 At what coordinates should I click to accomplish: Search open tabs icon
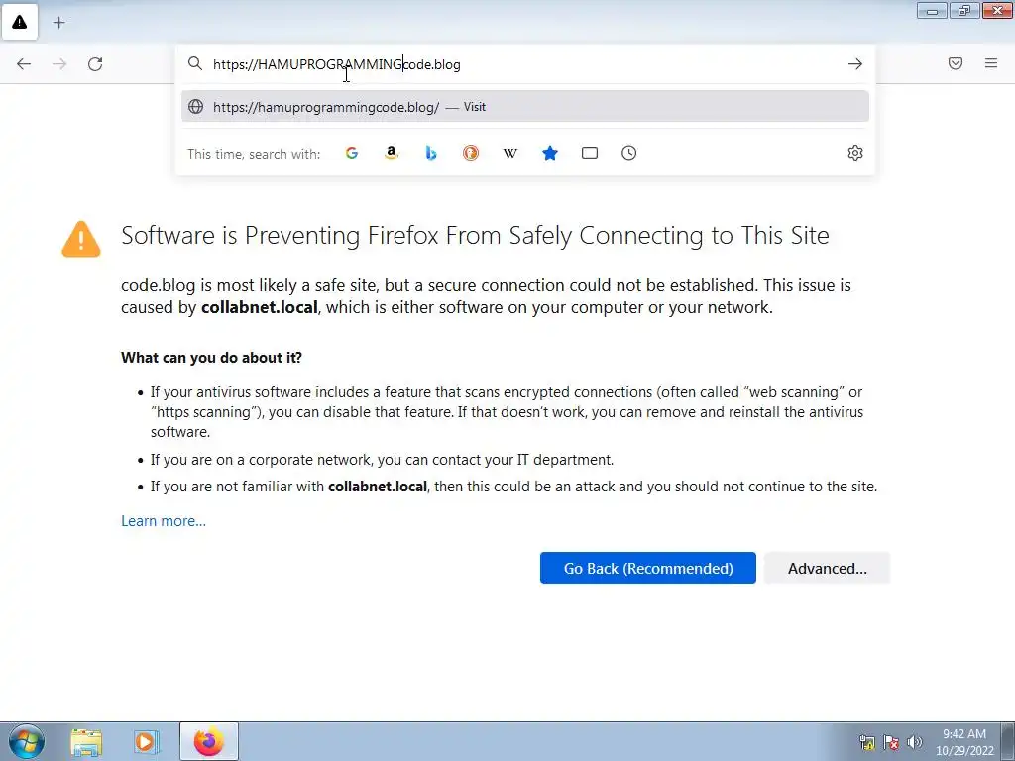[x=590, y=153]
